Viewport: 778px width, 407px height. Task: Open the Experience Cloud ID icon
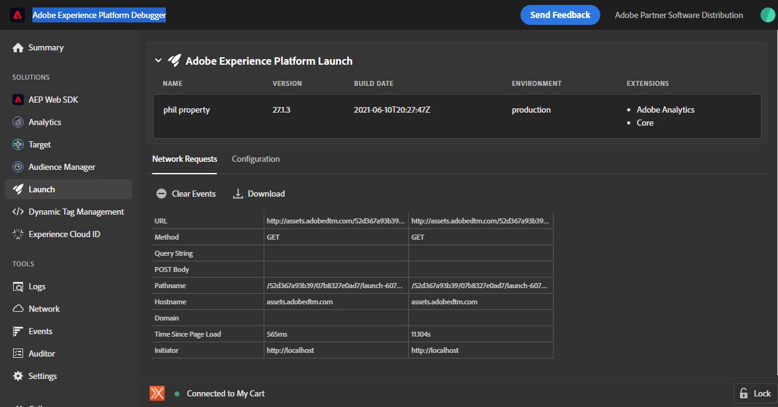pos(17,234)
